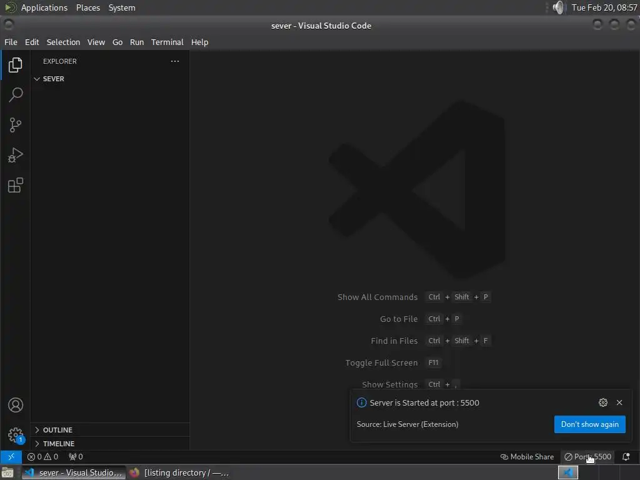The width and height of the screenshot is (640, 480).
Task: Open the Search view icon
Action: pos(15,95)
